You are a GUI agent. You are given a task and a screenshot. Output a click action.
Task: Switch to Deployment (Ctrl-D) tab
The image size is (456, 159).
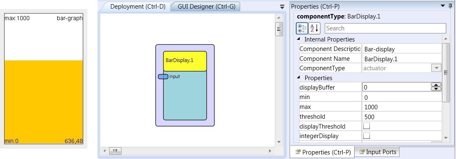(x=138, y=7)
